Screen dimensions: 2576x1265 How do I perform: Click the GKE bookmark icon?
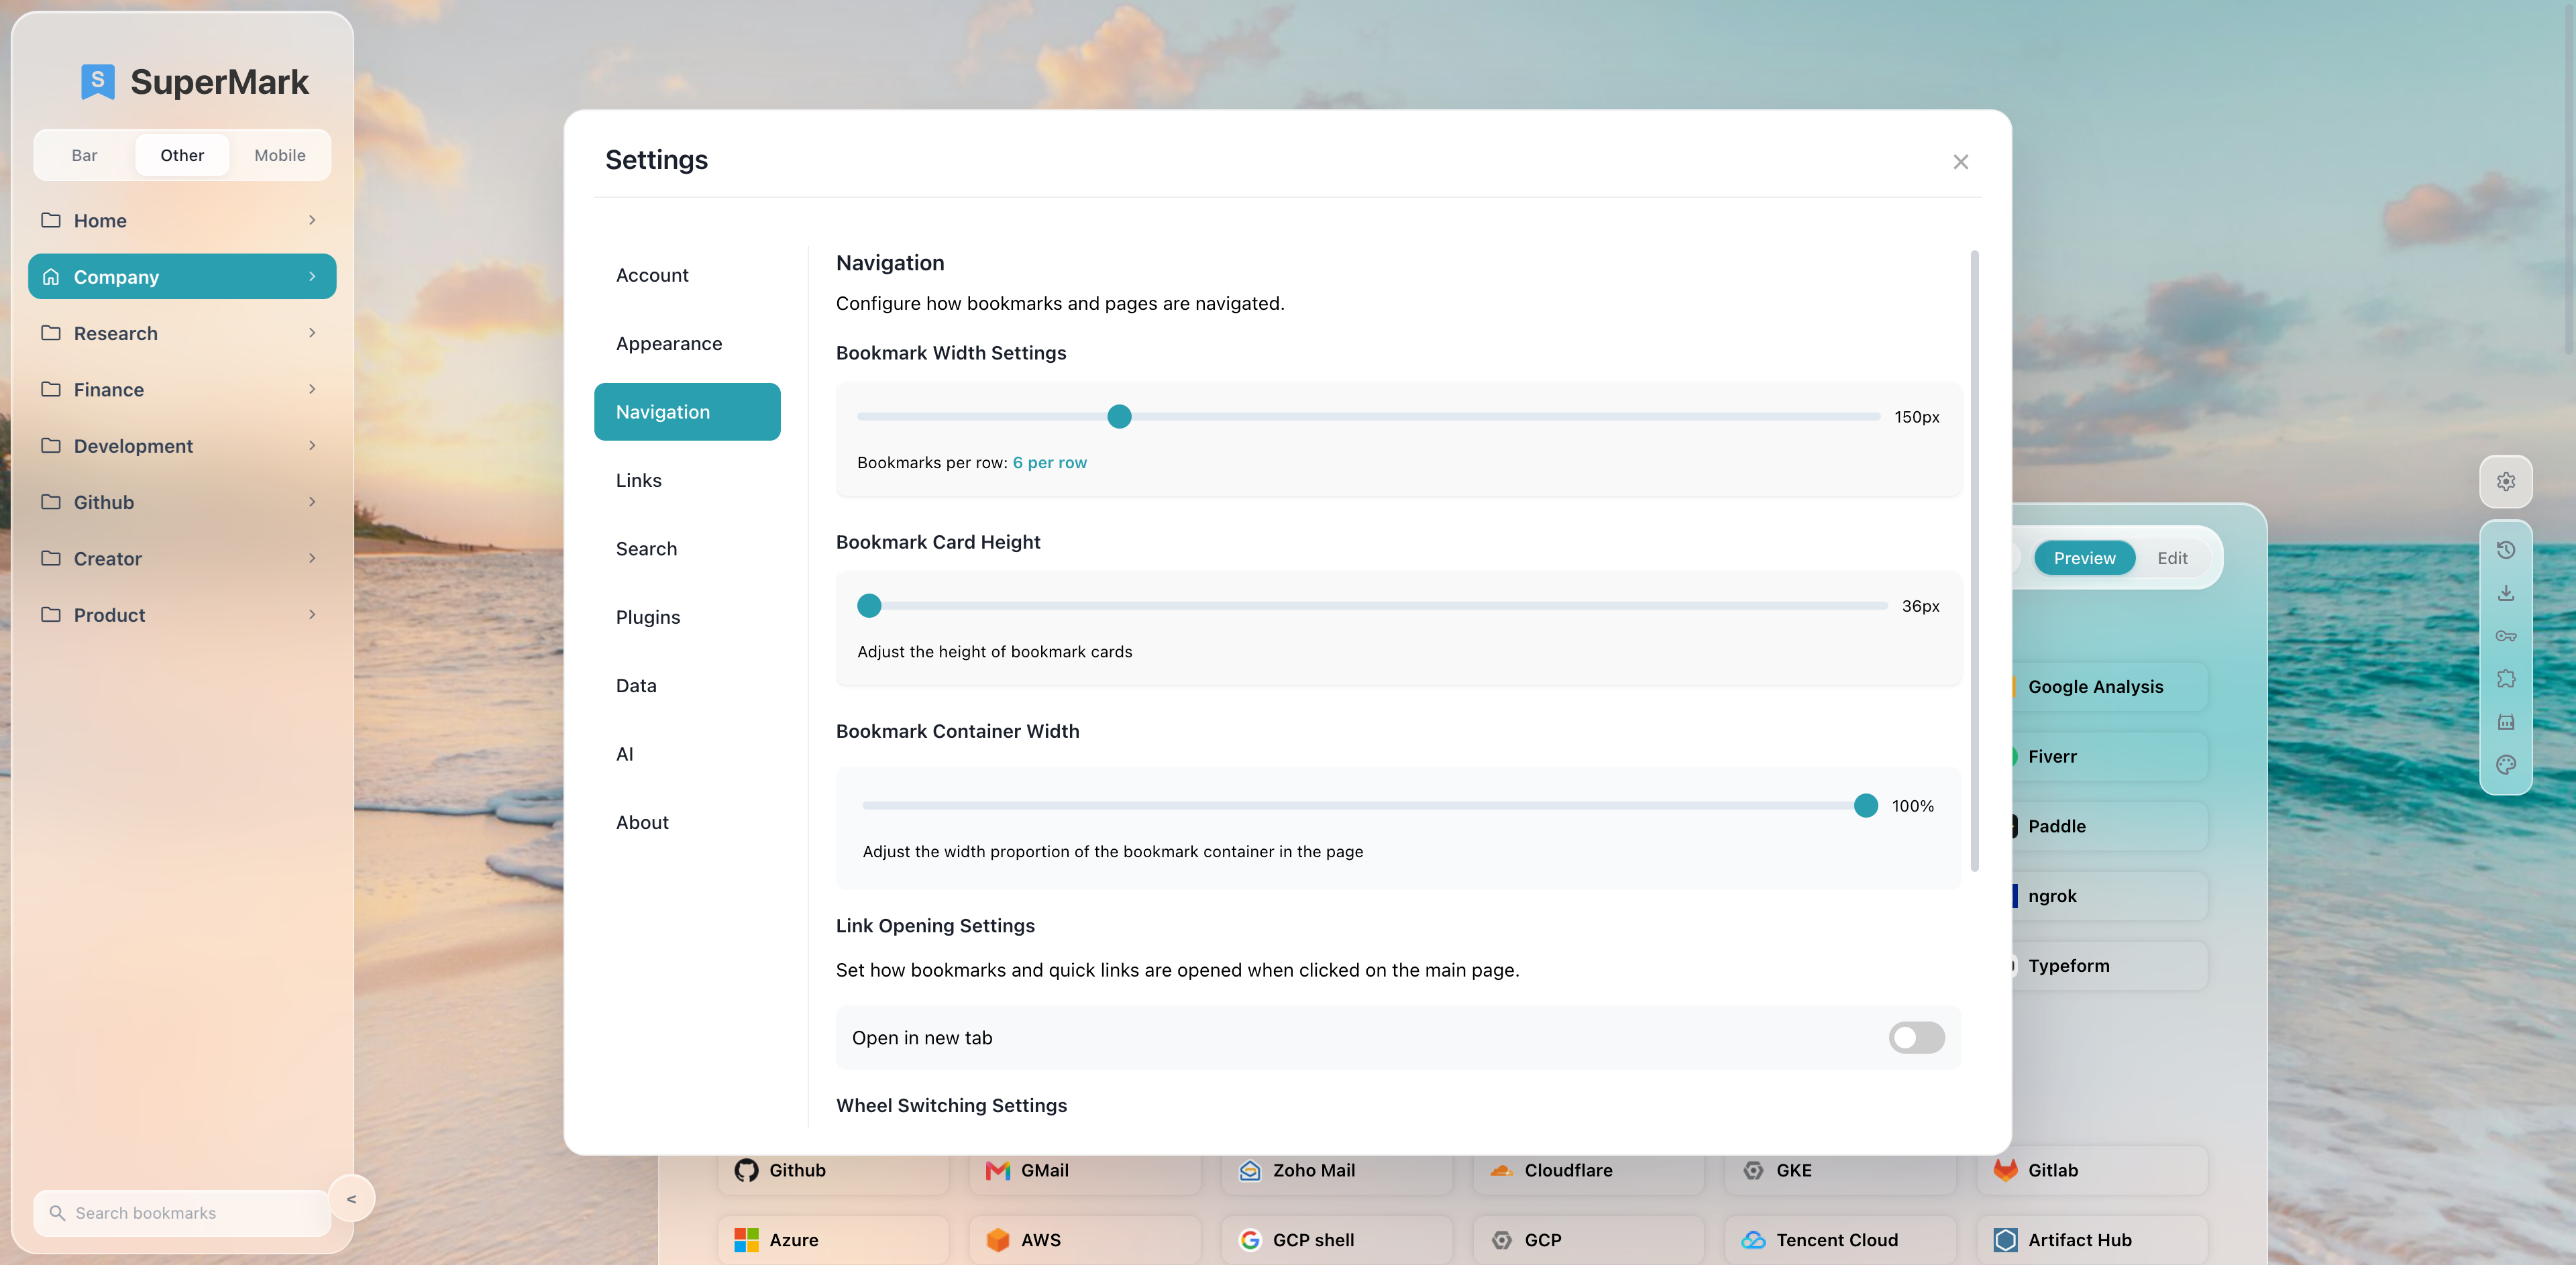1753,1170
